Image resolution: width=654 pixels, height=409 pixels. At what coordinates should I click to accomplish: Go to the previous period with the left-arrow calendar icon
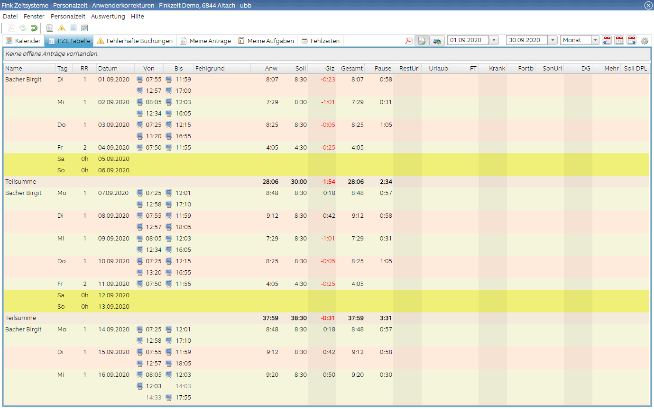coord(607,41)
